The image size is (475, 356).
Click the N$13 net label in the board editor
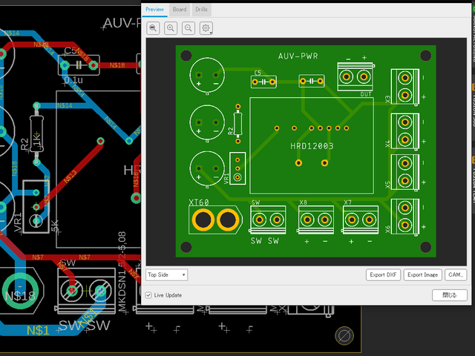(71, 177)
